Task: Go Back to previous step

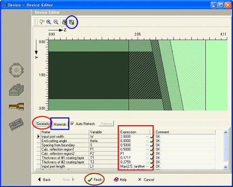Action: (x=45, y=179)
